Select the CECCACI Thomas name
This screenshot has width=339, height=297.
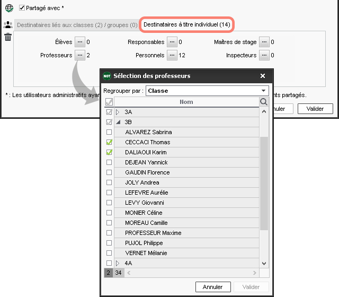tap(147, 142)
